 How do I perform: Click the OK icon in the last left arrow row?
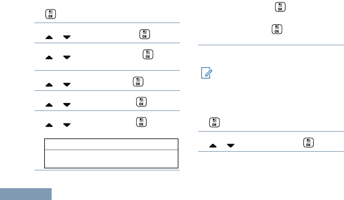tap(141, 122)
